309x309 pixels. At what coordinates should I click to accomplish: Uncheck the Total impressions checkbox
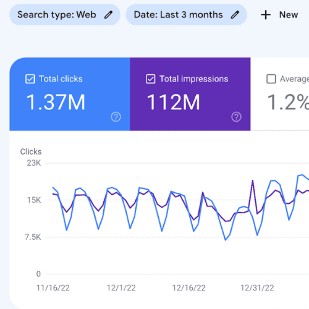(151, 79)
